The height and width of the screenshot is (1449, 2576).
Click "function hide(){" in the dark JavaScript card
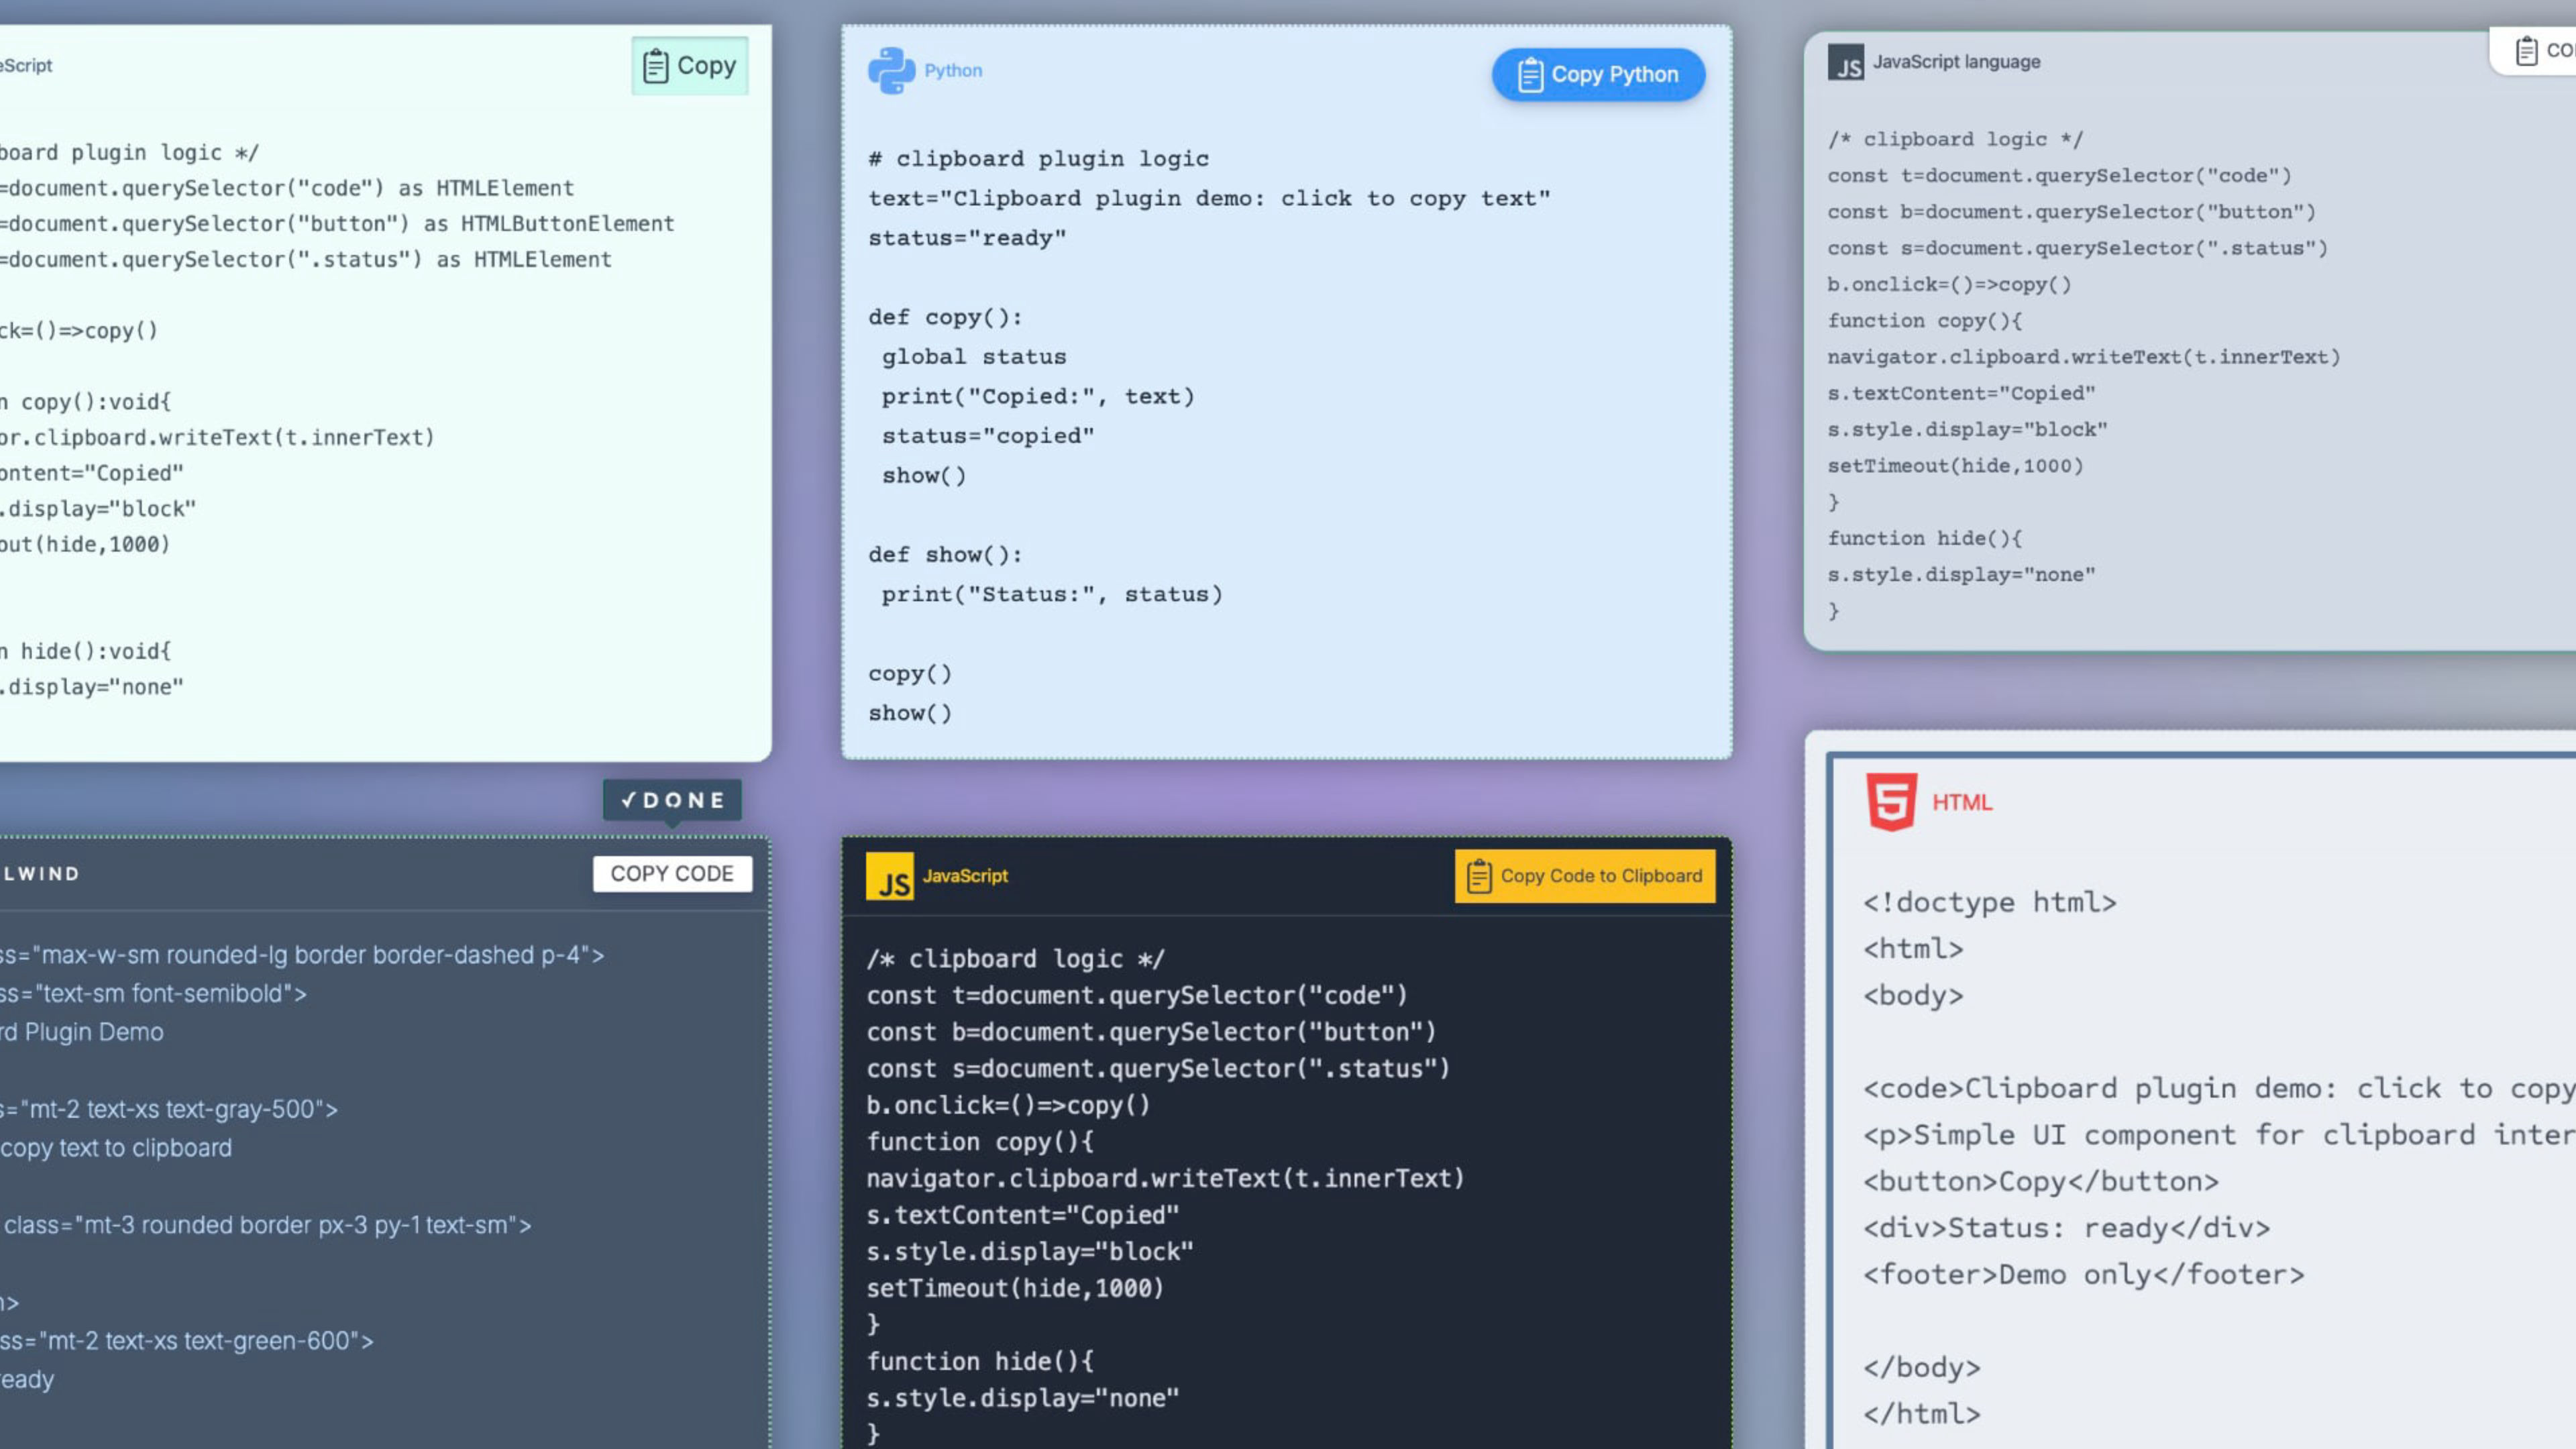click(980, 1362)
